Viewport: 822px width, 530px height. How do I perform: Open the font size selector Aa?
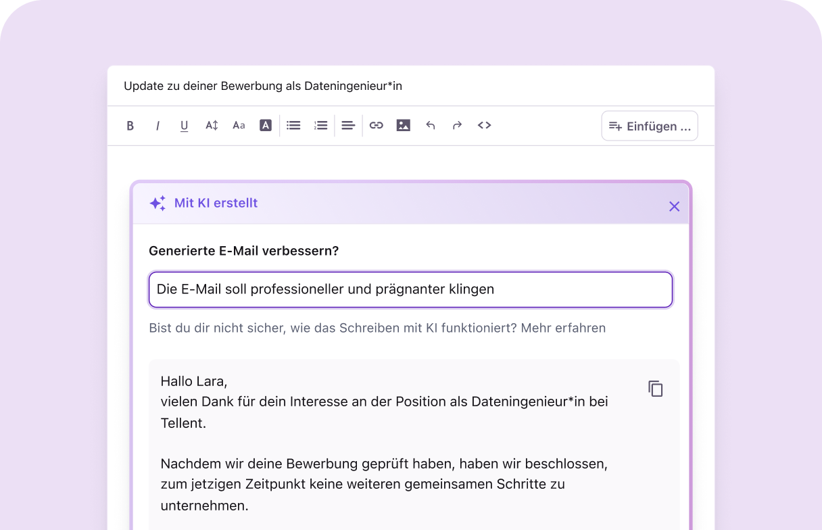(x=239, y=125)
